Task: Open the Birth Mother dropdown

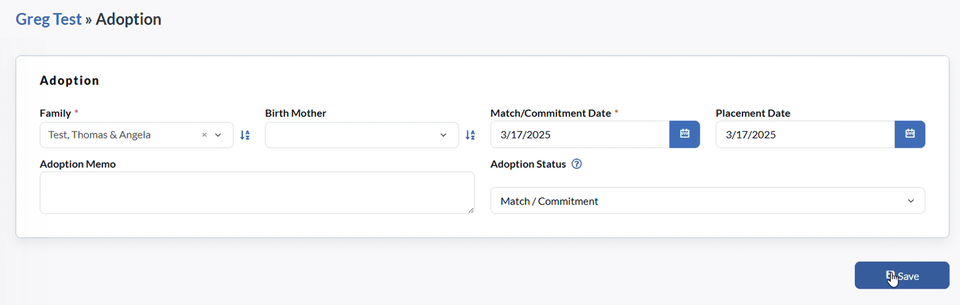Action: 362,135
